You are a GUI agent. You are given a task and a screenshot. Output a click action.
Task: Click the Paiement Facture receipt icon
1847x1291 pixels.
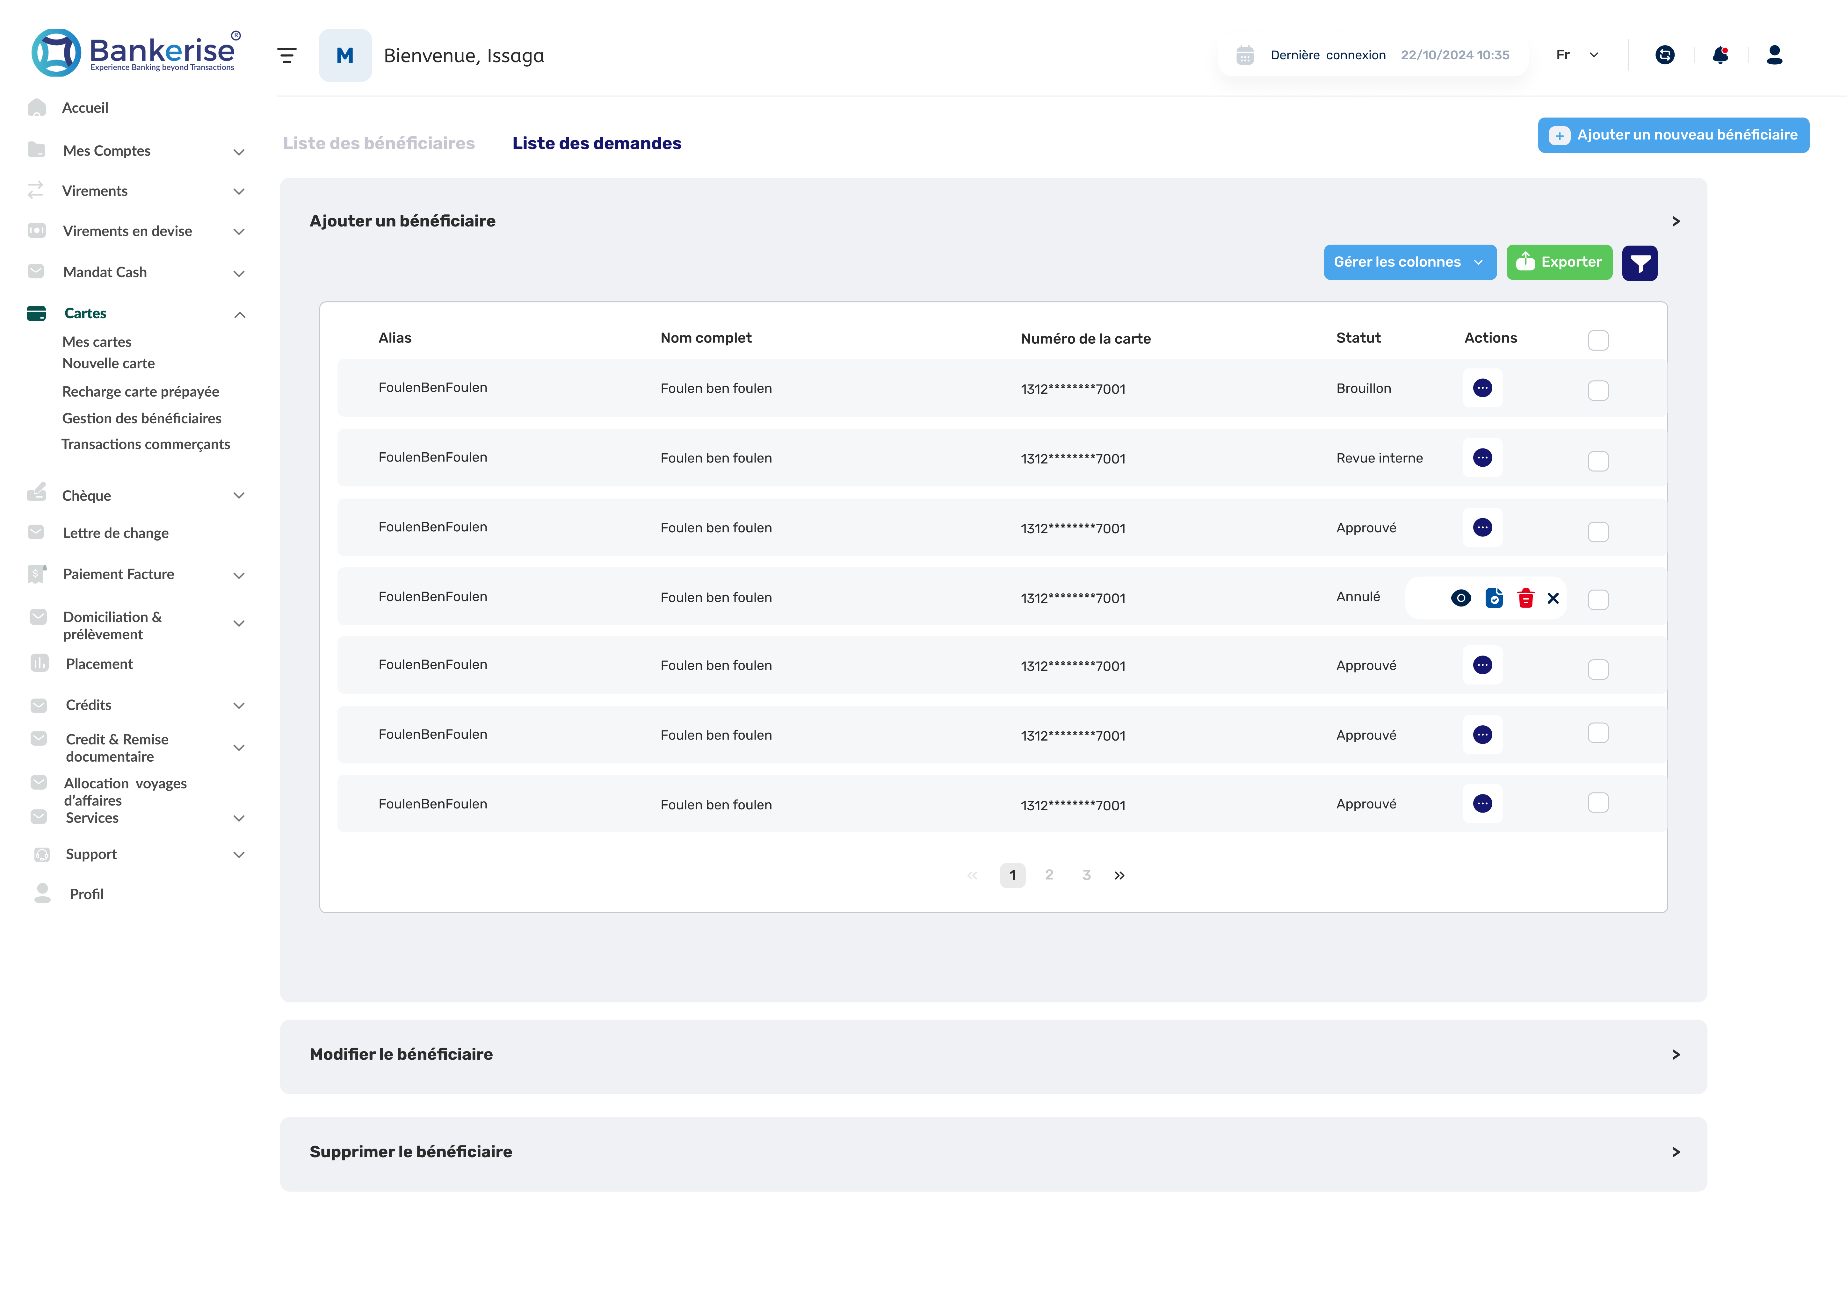pos(36,574)
